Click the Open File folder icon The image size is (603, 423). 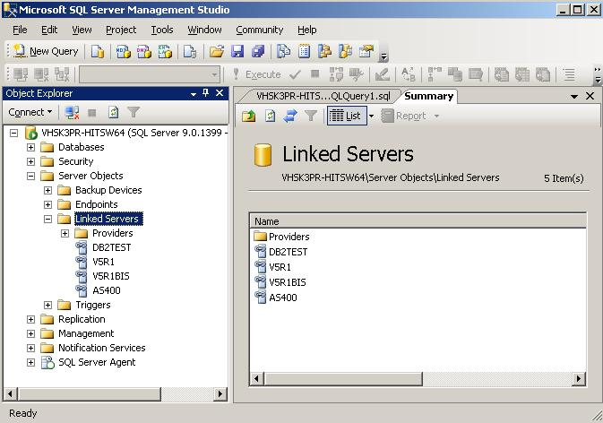point(217,51)
